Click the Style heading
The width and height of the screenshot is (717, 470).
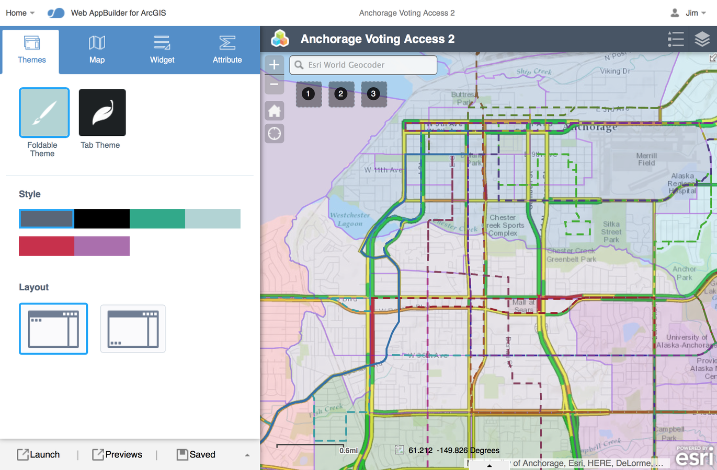pyautogui.click(x=30, y=194)
